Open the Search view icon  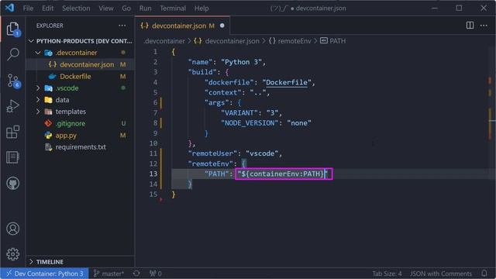pos(13,54)
